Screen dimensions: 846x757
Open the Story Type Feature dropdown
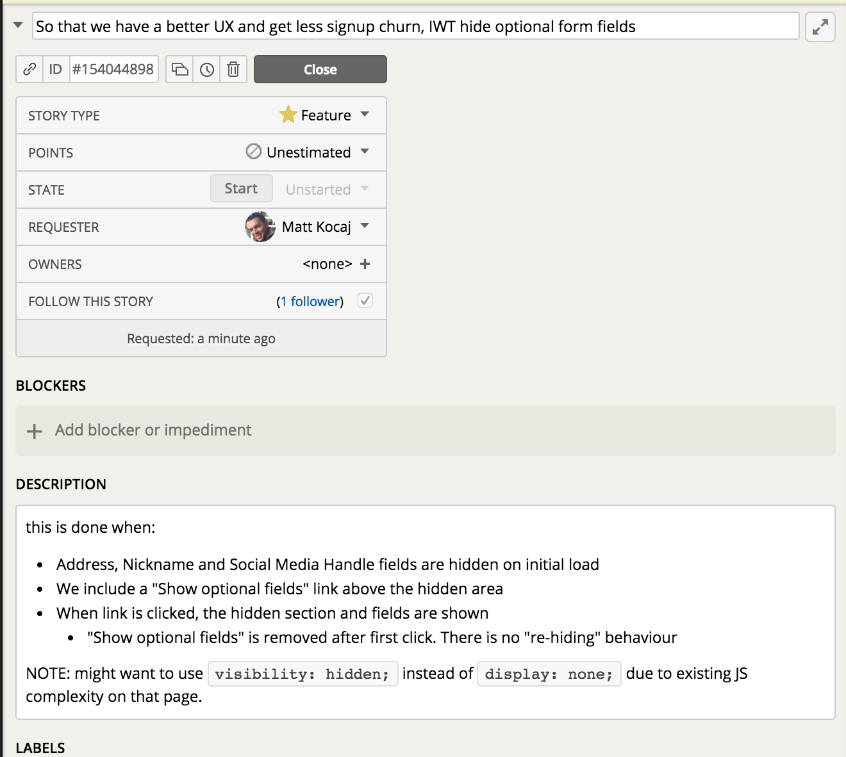[365, 115]
